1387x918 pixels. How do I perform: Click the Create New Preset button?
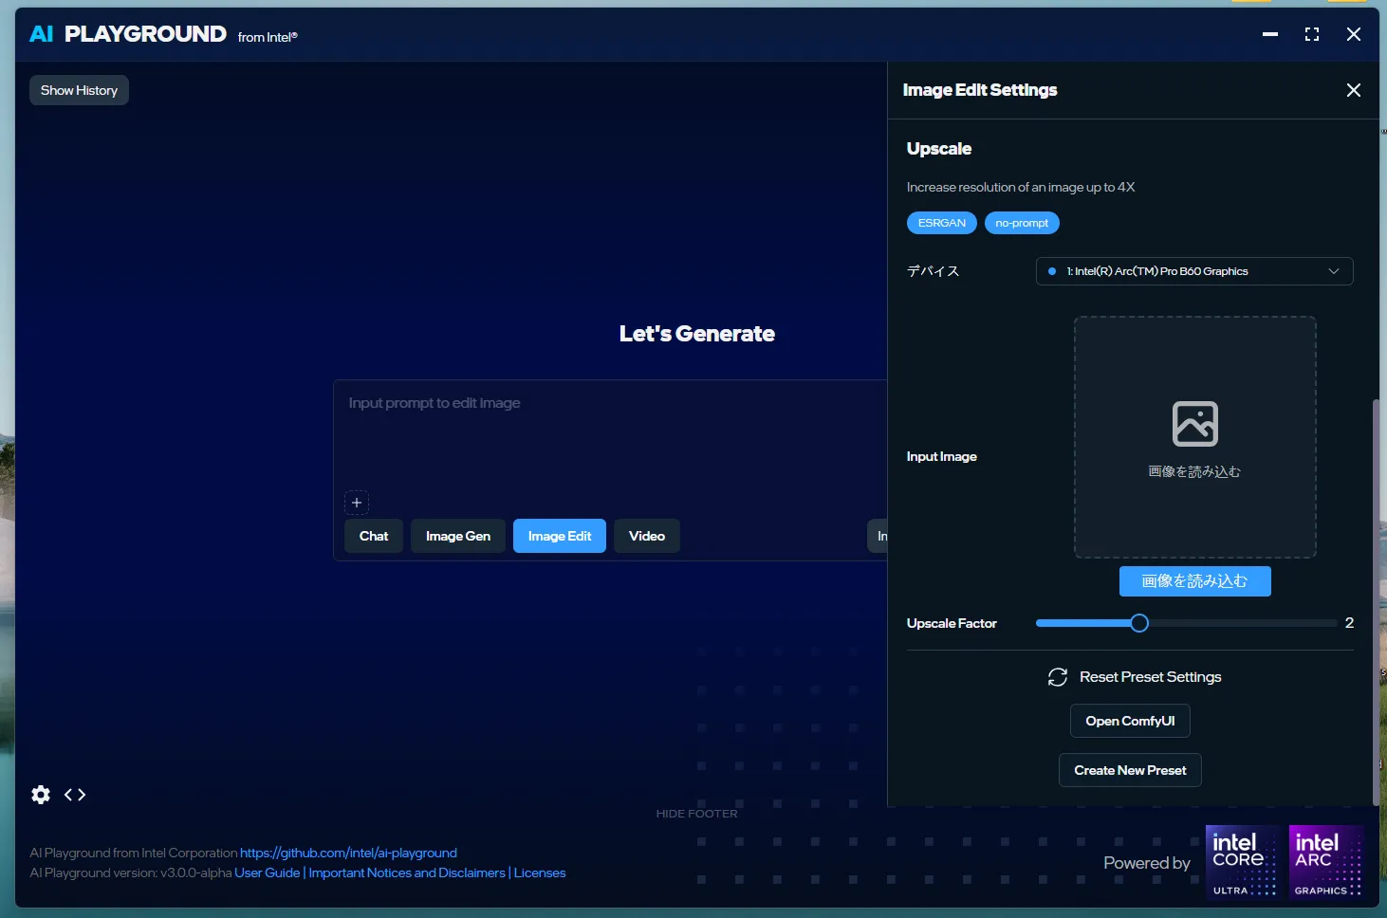click(x=1130, y=770)
